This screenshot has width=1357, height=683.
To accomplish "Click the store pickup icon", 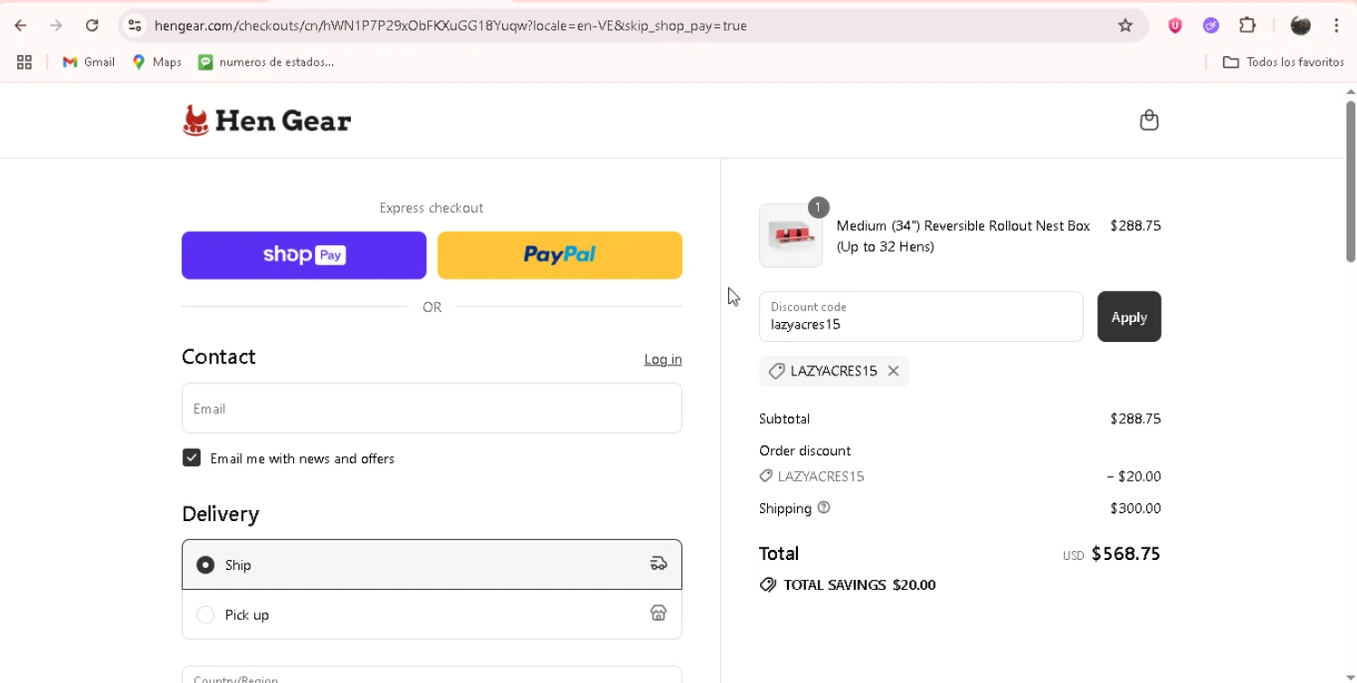I will 659,613.
